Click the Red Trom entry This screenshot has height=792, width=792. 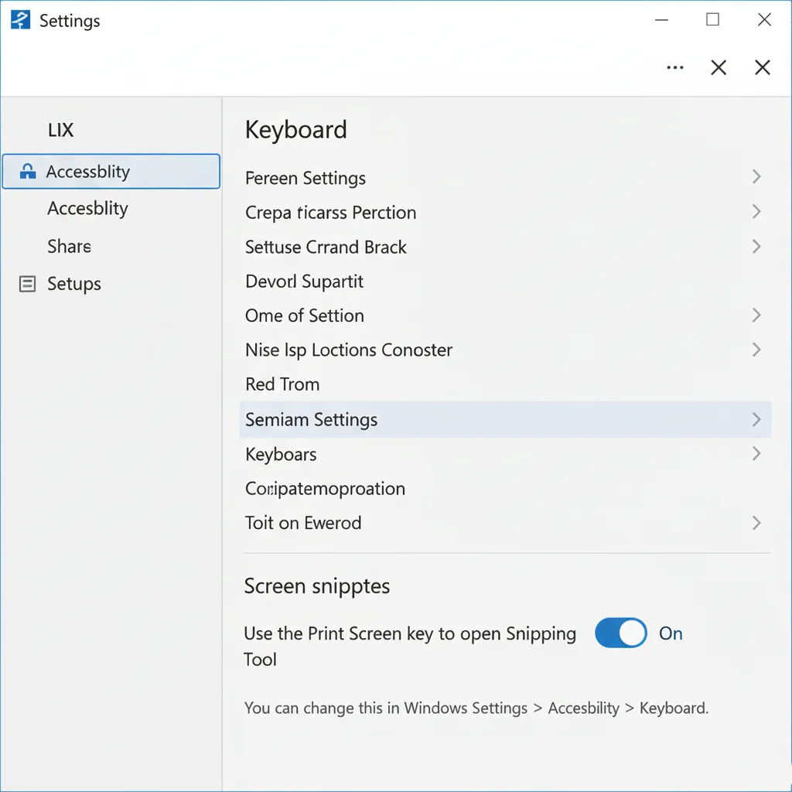tap(282, 384)
